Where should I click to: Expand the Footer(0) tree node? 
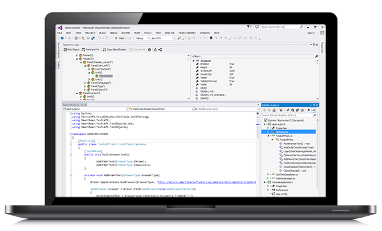77,55
